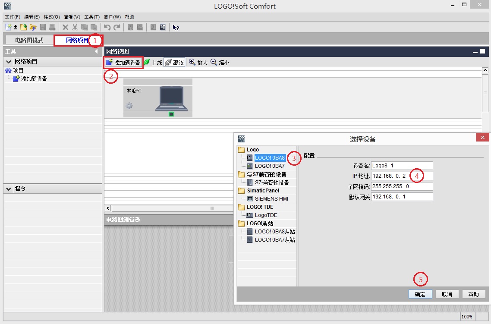Click the 帮助 button in dialog
Viewport: 491px width, 324px height.
click(473, 294)
